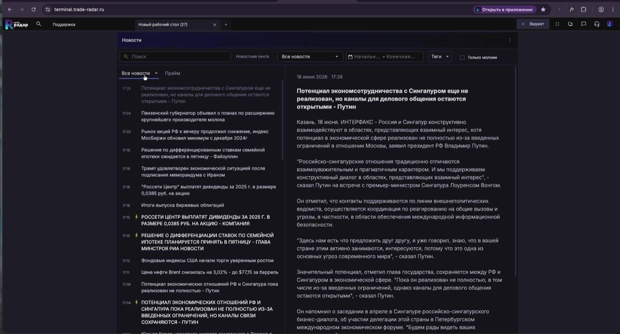Open 'Фондовые индексы США начали торги' news
The height and width of the screenshot is (334, 620).
click(207, 261)
